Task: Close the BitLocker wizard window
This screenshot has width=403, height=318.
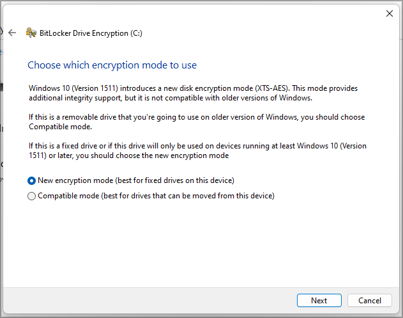Action: 390,13
